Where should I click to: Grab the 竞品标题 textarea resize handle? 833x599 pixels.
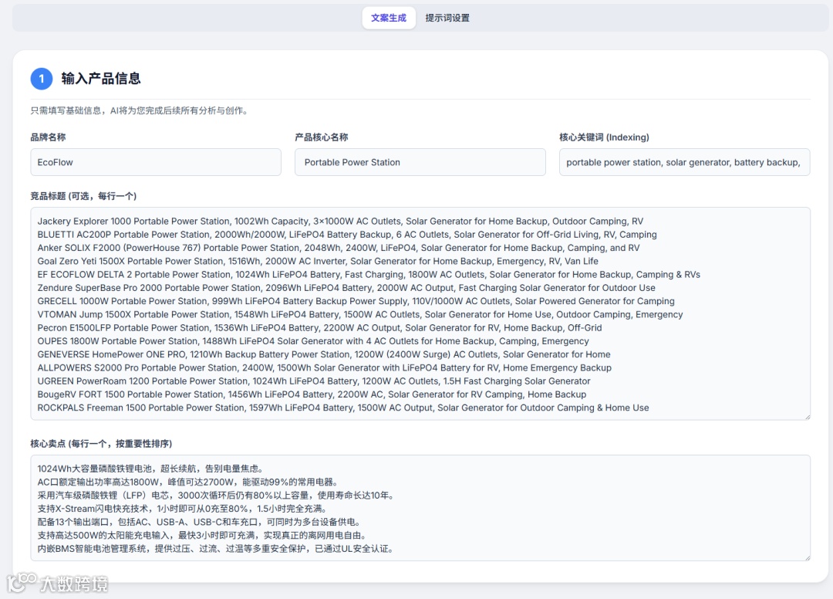coord(807,417)
